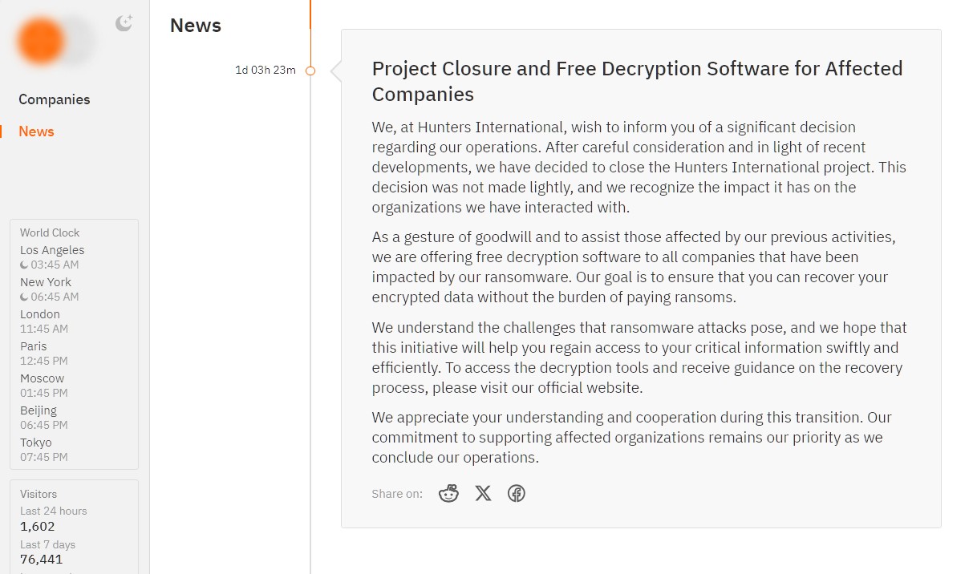Open the Project Closure post title
This screenshot has width=973, height=574.
[637, 81]
